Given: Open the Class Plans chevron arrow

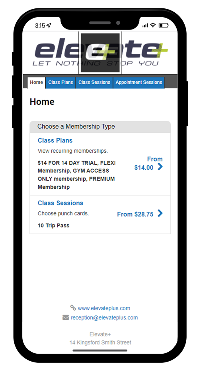Looking at the screenshot, I should pos(160,167).
